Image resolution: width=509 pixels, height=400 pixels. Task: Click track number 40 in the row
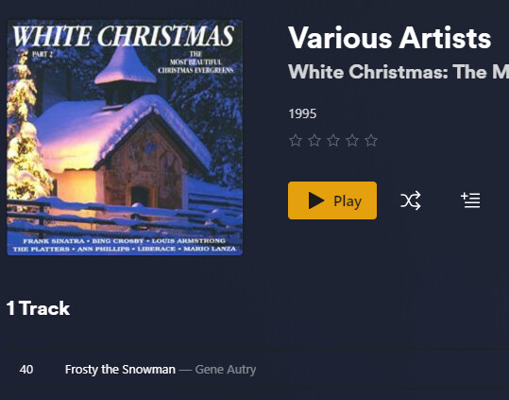coord(26,370)
